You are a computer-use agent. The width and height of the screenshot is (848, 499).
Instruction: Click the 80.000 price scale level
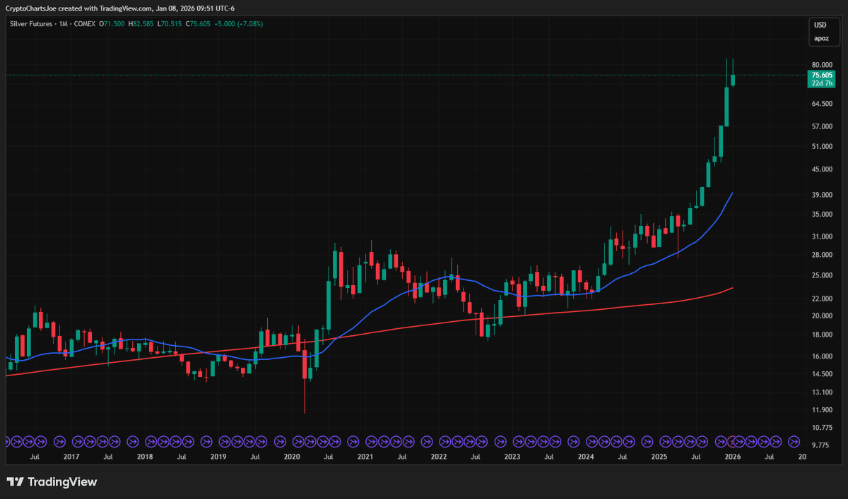(822, 64)
